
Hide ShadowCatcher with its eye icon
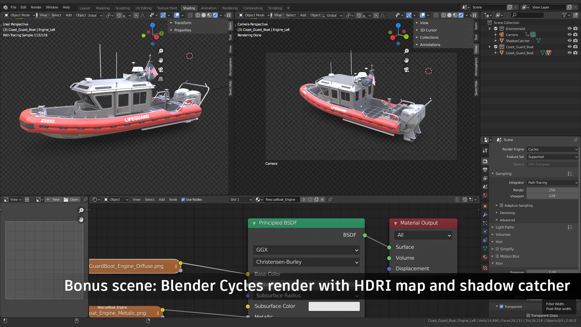click(x=569, y=41)
